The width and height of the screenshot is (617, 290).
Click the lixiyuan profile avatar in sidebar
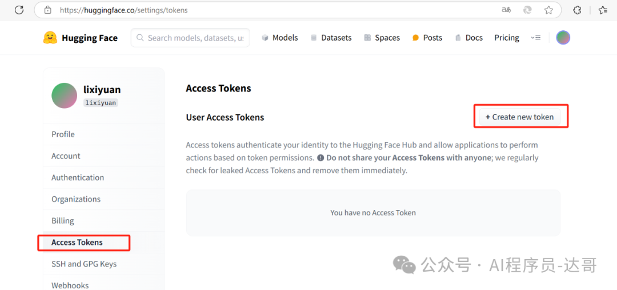(64, 96)
